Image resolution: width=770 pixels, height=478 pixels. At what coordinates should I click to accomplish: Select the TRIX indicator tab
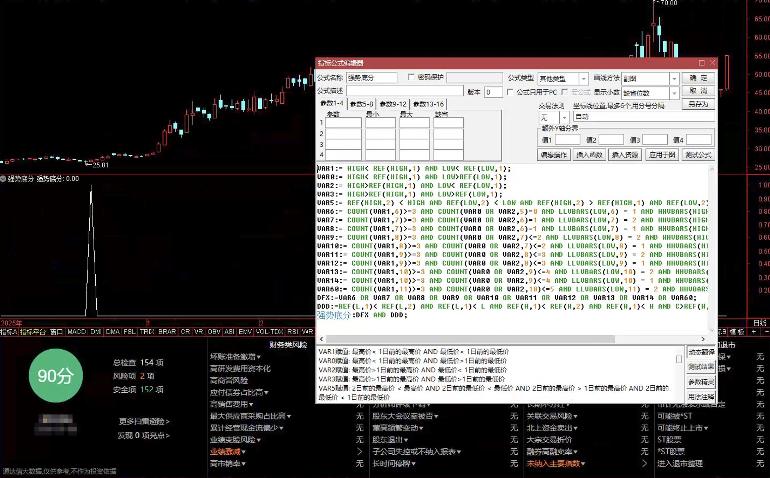click(147, 332)
